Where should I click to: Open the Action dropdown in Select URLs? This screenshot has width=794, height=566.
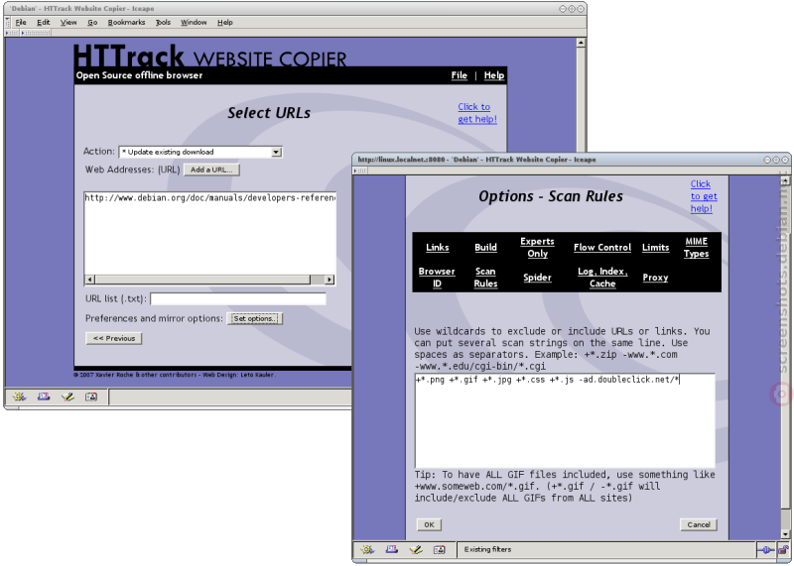200,152
